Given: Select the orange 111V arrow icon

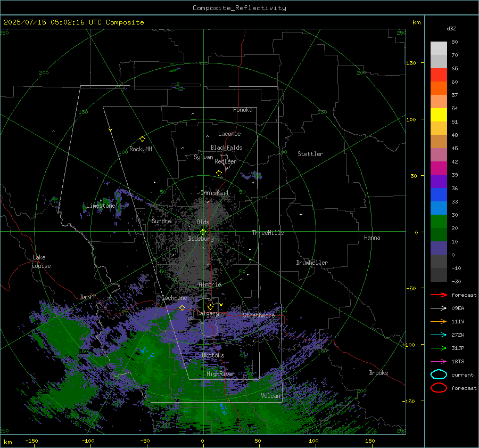Looking at the screenshot, I should (439, 321).
